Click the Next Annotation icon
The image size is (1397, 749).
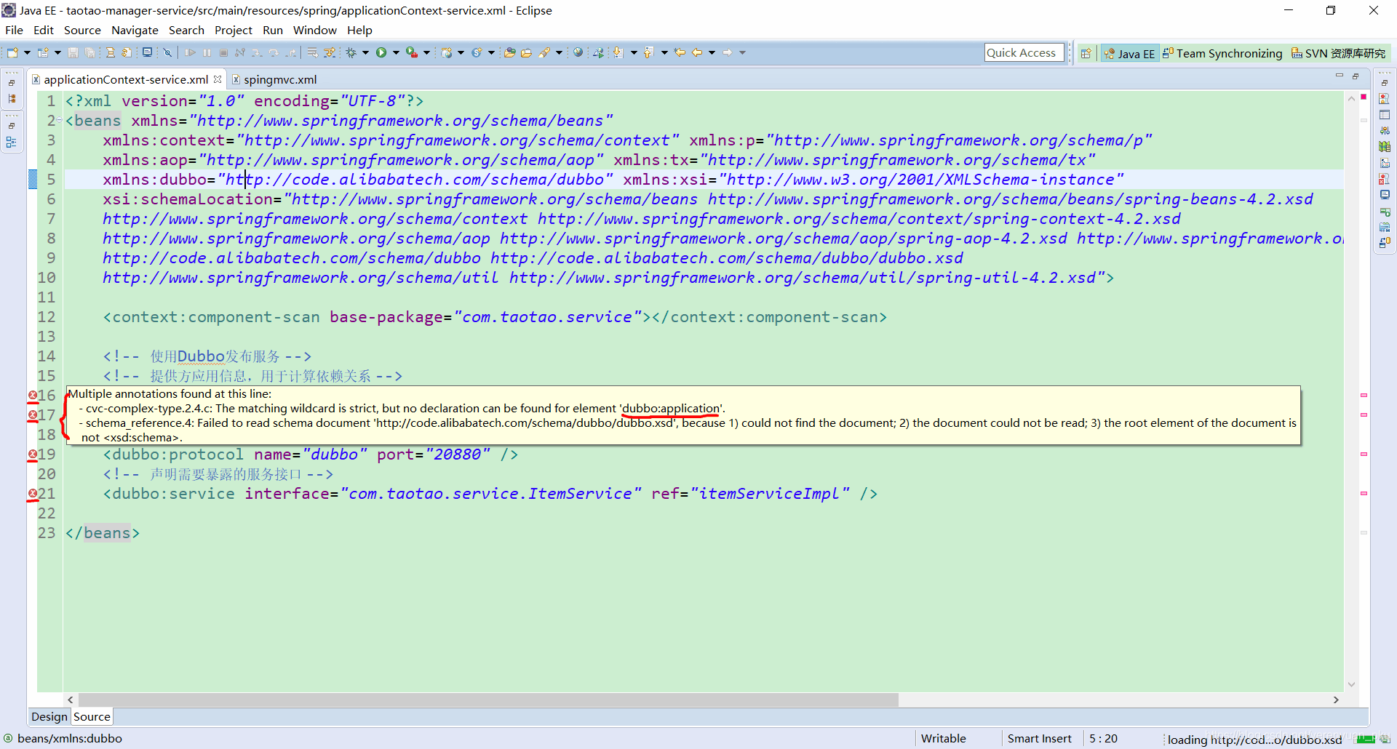(618, 52)
